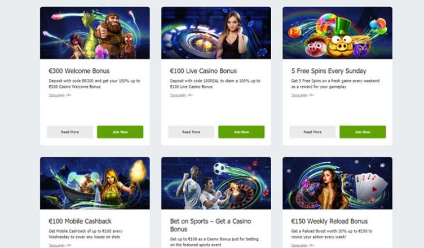Open the €150 Weekly Reload Bonus banner image

[338, 183]
